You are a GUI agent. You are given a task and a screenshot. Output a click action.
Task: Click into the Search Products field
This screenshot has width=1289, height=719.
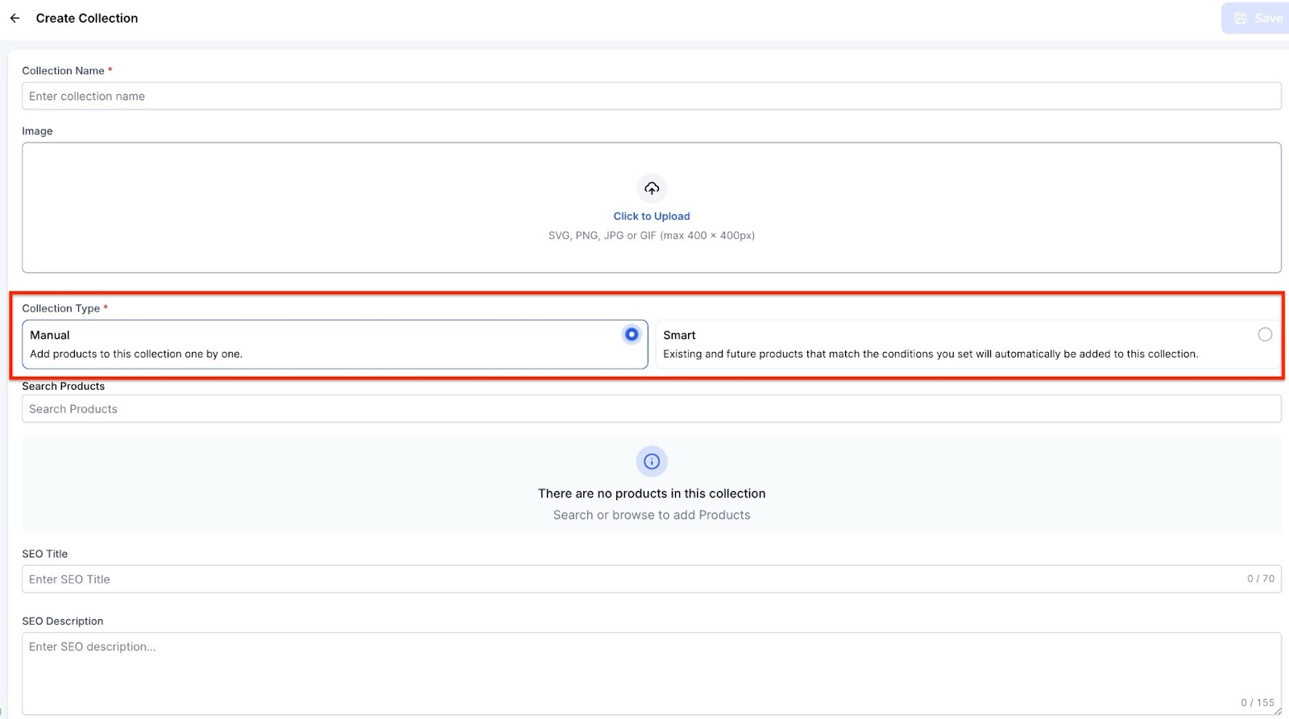(651, 409)
